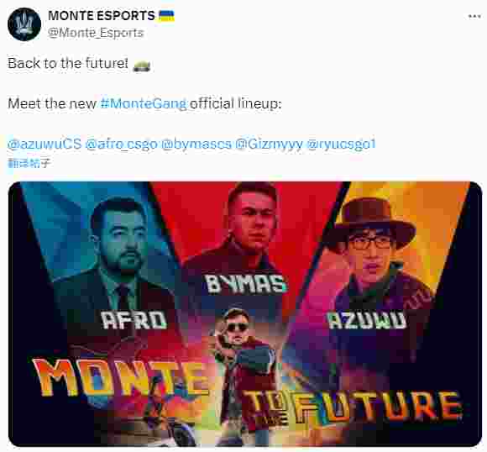Image resolution: width=487 pixels, height=452 pixels.
Task: Open the lineup announcement image
Action: [x=245, y=314]
